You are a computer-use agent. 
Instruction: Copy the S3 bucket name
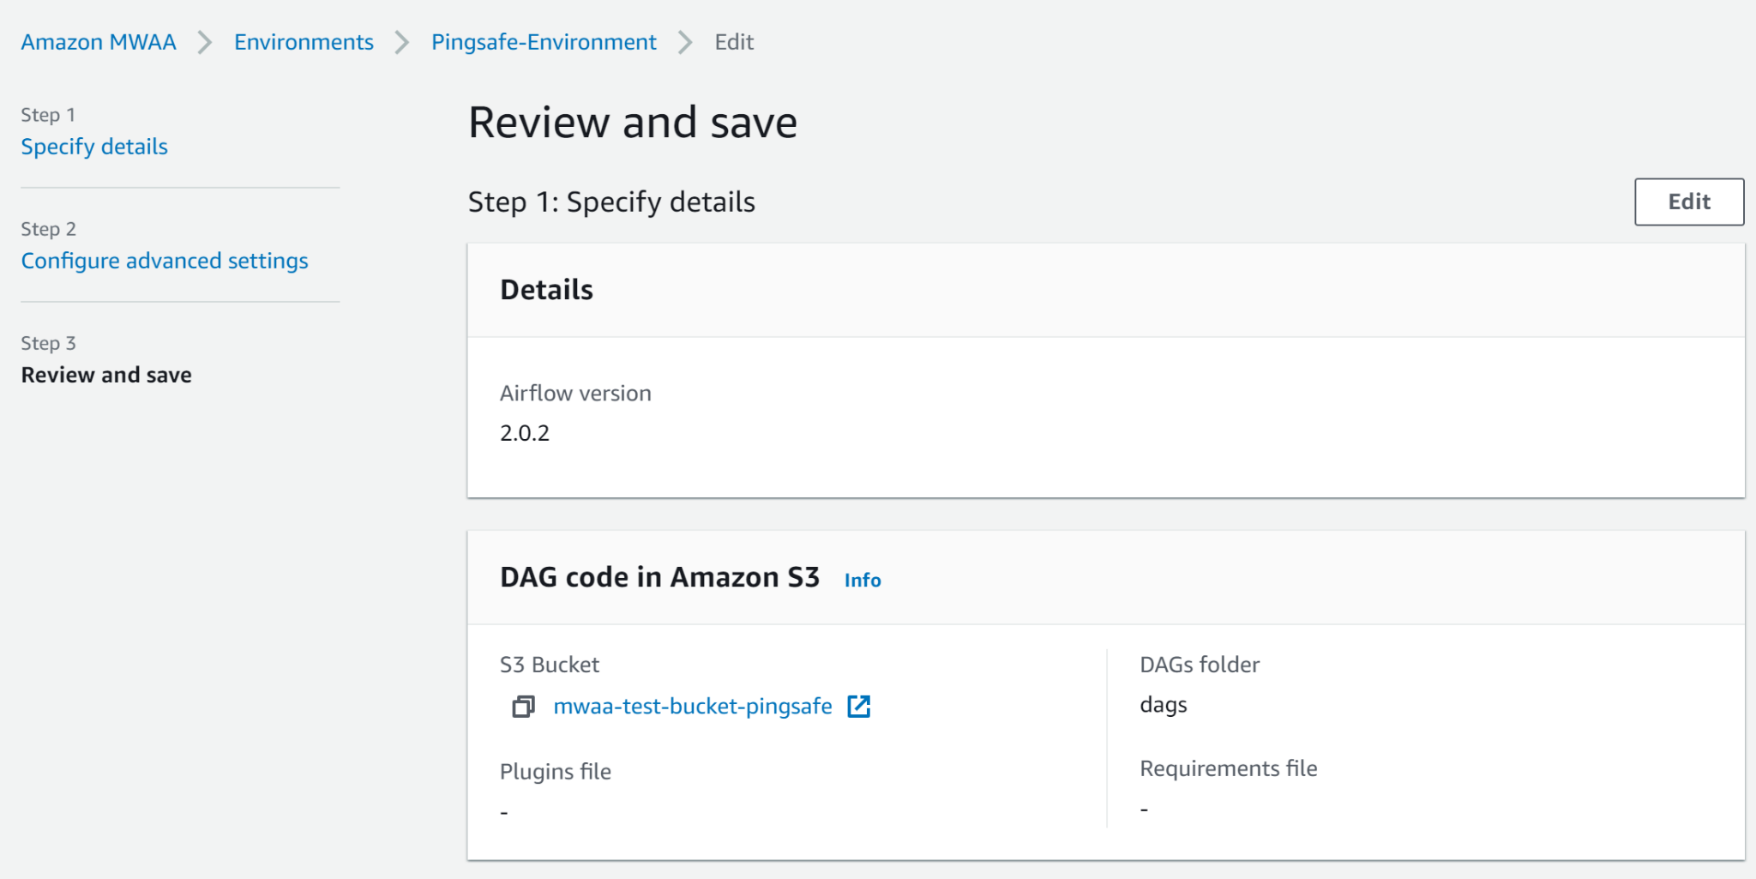tap(523, 707)
